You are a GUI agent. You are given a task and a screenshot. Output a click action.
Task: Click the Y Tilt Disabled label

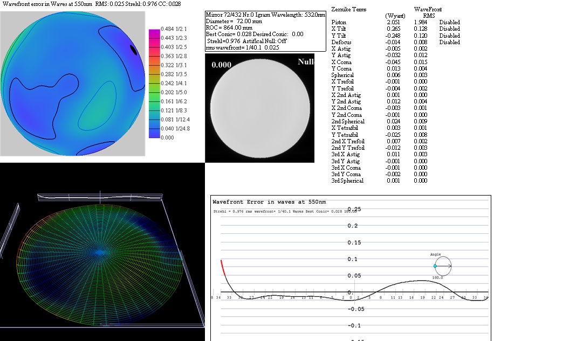pos(449,36)
